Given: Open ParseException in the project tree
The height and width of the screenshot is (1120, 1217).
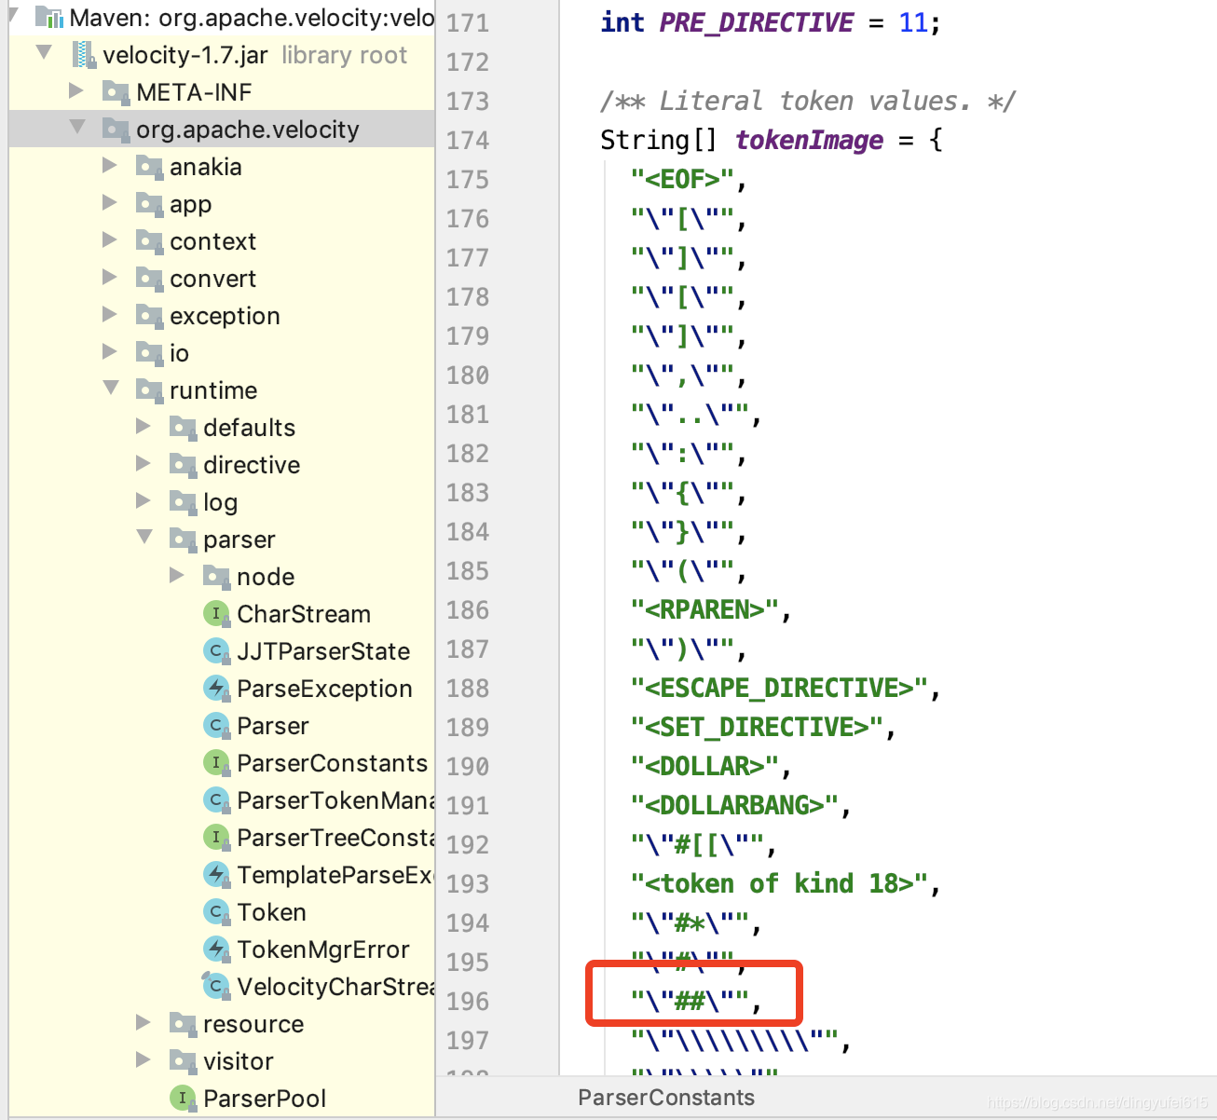Looking at the screenshot, I should coord(324,689).
